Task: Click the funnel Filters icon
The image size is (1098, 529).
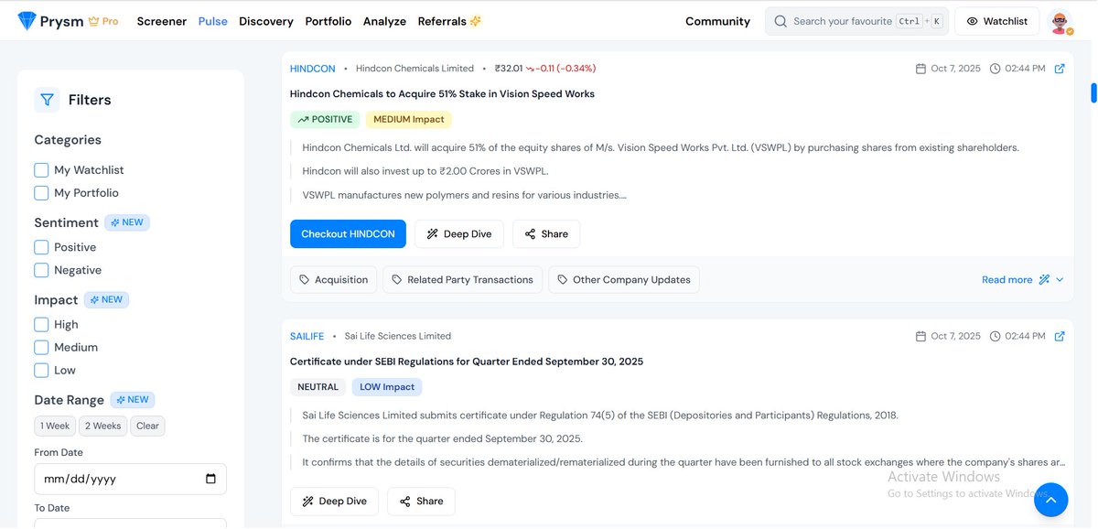Action: [x=47, y=100]
